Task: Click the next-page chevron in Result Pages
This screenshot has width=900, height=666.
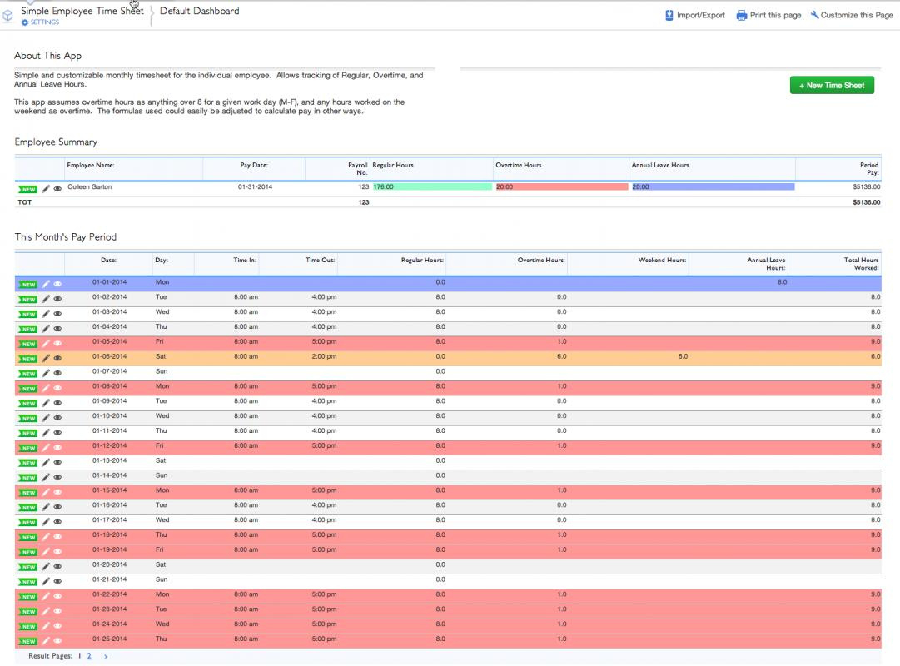Action: click(x=105, y=656)
